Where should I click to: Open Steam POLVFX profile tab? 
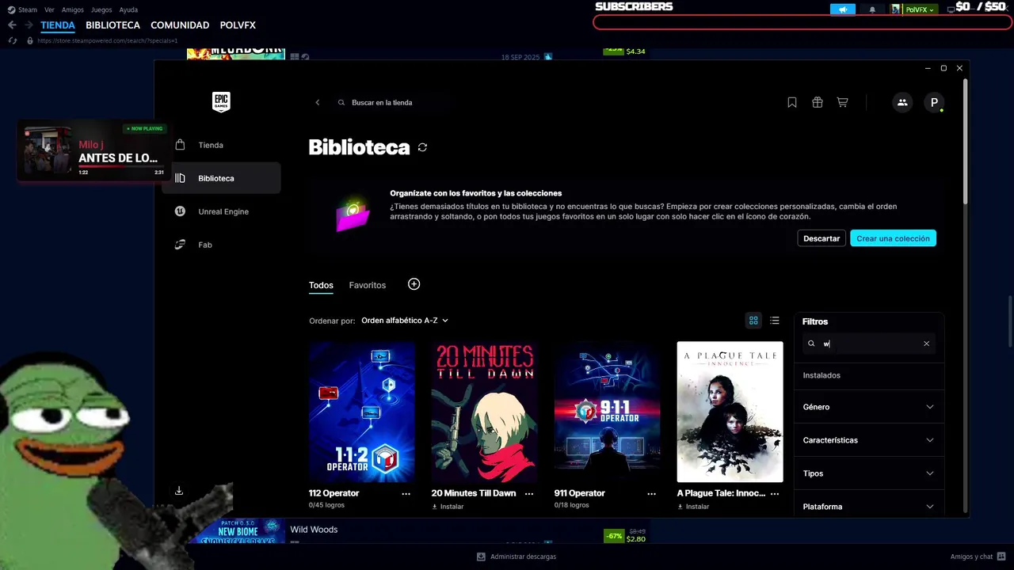[x=238, y=25]
